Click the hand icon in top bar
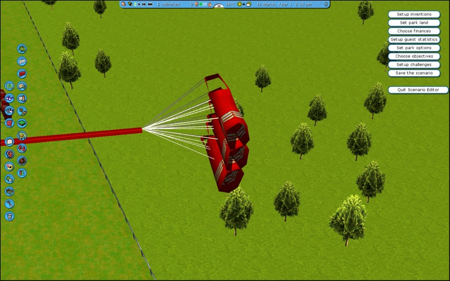The width and height of the screenshot is (450, 281). (x=124, y=4)
